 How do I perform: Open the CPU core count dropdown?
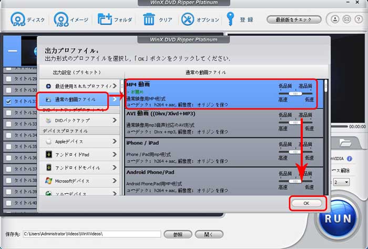tap(342, 182)
